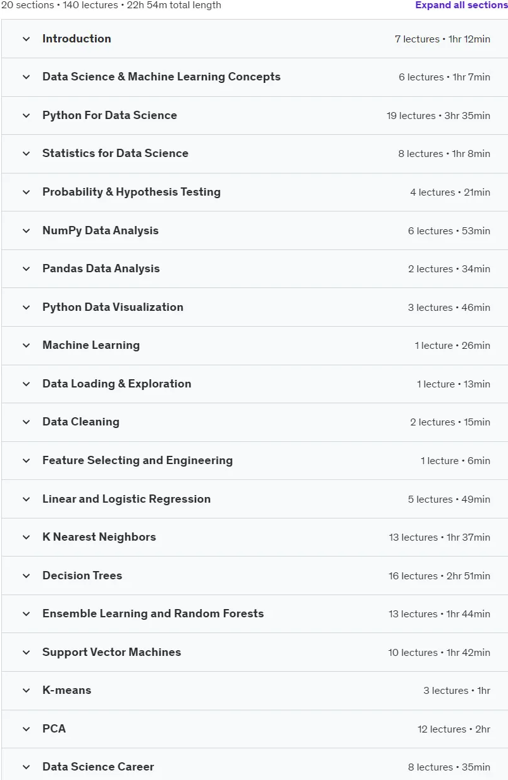Click chevron icon for K Nearest Neighbors
This screenshot has height=780, width=508.
click(26, 538)
